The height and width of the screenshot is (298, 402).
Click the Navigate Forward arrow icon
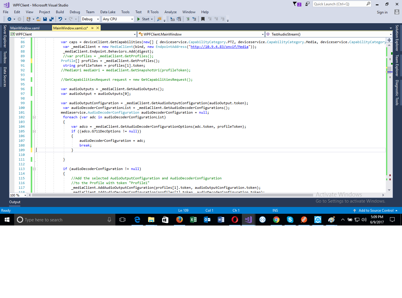point(19,19)
